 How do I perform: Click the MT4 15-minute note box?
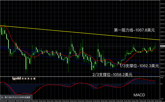point(16,97)
